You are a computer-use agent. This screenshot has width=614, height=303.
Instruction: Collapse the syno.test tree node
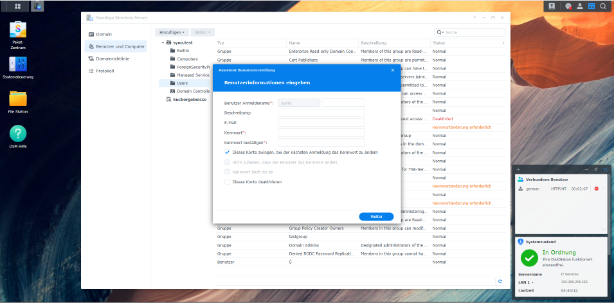(163, 42)
